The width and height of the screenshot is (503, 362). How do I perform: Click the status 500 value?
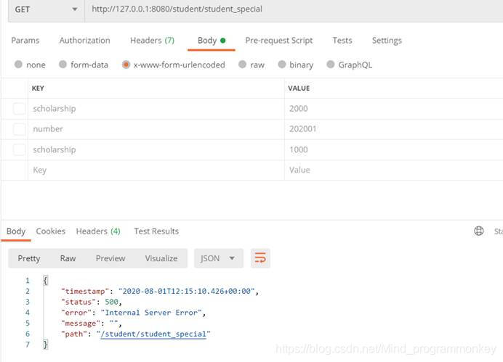[x=111, y=302]
